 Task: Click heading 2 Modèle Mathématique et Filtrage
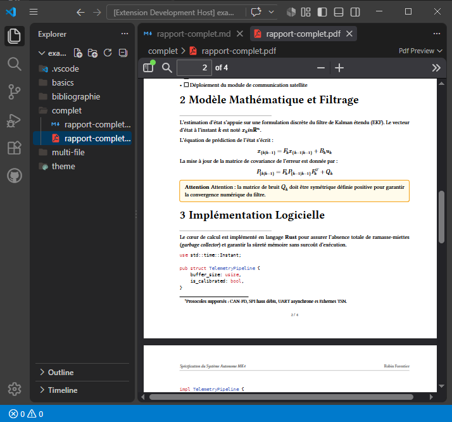[269, 99]
